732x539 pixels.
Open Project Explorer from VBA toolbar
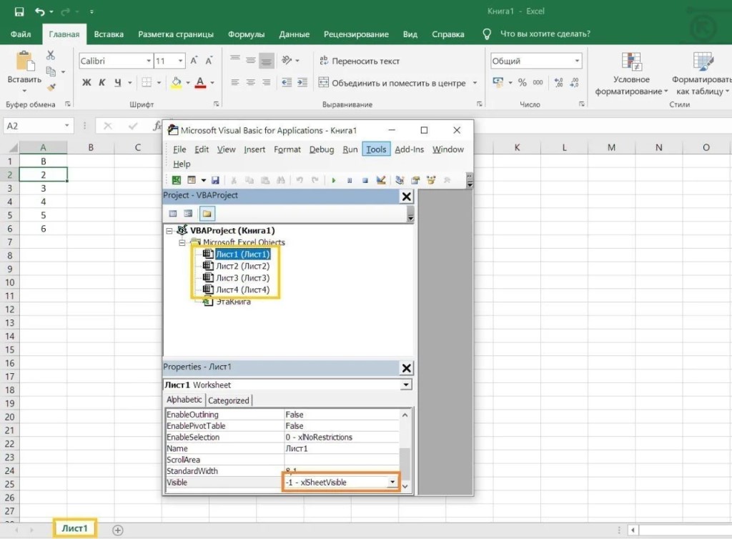coord(400,180)
